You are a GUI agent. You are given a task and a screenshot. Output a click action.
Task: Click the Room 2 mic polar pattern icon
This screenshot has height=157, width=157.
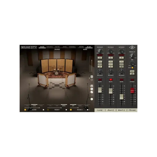[x=87, y=110]
